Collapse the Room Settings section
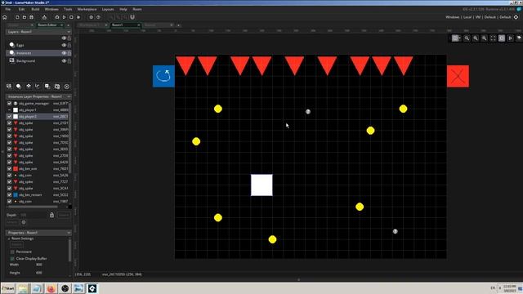This screenshot has height=294, width=523. (9, 238)
